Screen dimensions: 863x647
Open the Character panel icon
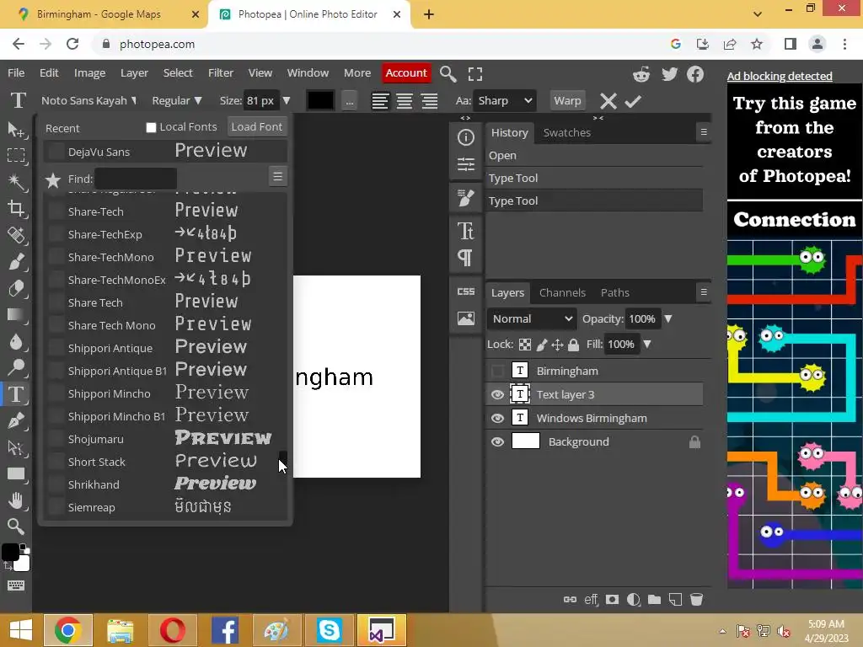465,231
